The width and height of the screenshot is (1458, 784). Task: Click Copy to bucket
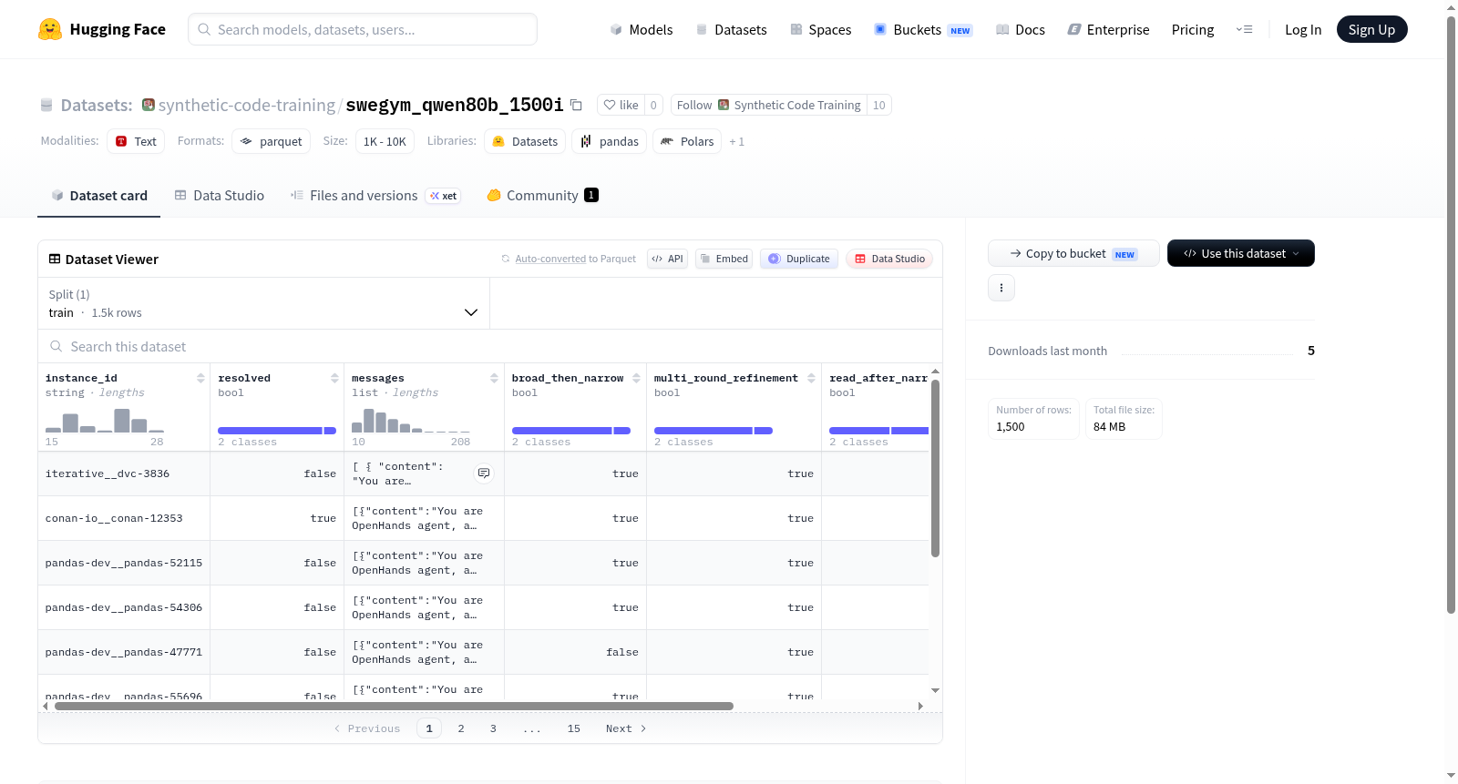tap(1073, 253)
